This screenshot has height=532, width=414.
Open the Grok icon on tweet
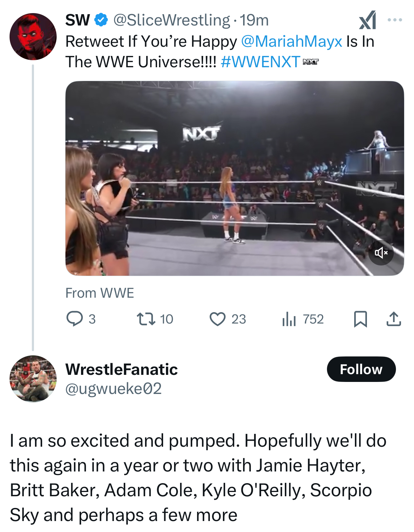(367, 20)
